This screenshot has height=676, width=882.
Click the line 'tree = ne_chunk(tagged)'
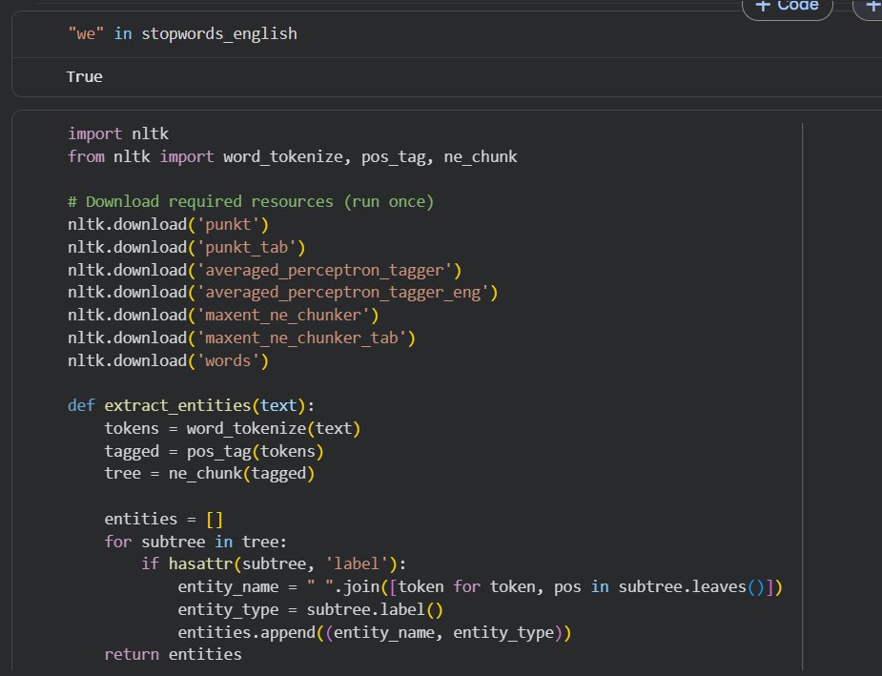click(x=209, y=474)
